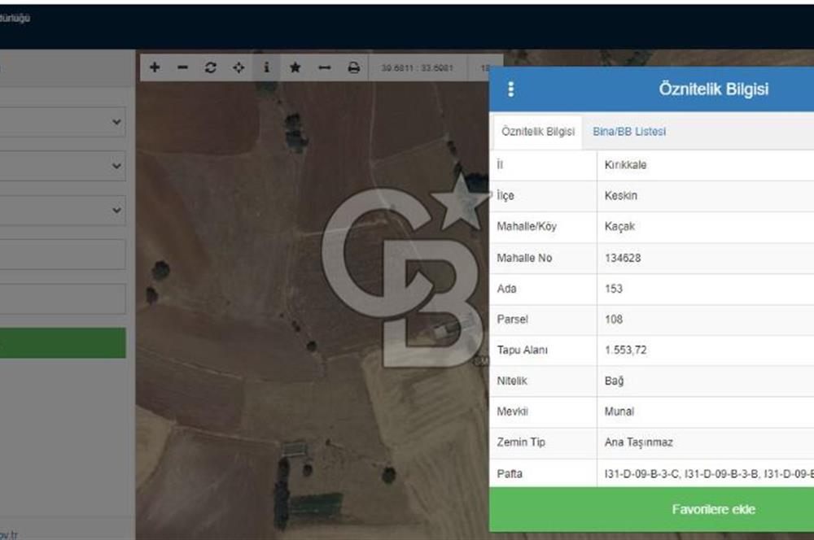Screen dimensions: 814x540
Task: Select the Öznitelik Bilgisi tab
Action: pyautogui.click(x=538, y=132)
